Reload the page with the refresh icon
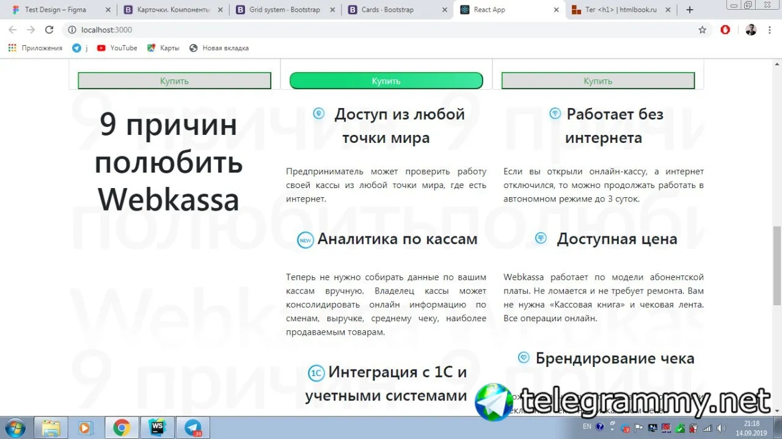782x439 pixels. pos(49,30)
